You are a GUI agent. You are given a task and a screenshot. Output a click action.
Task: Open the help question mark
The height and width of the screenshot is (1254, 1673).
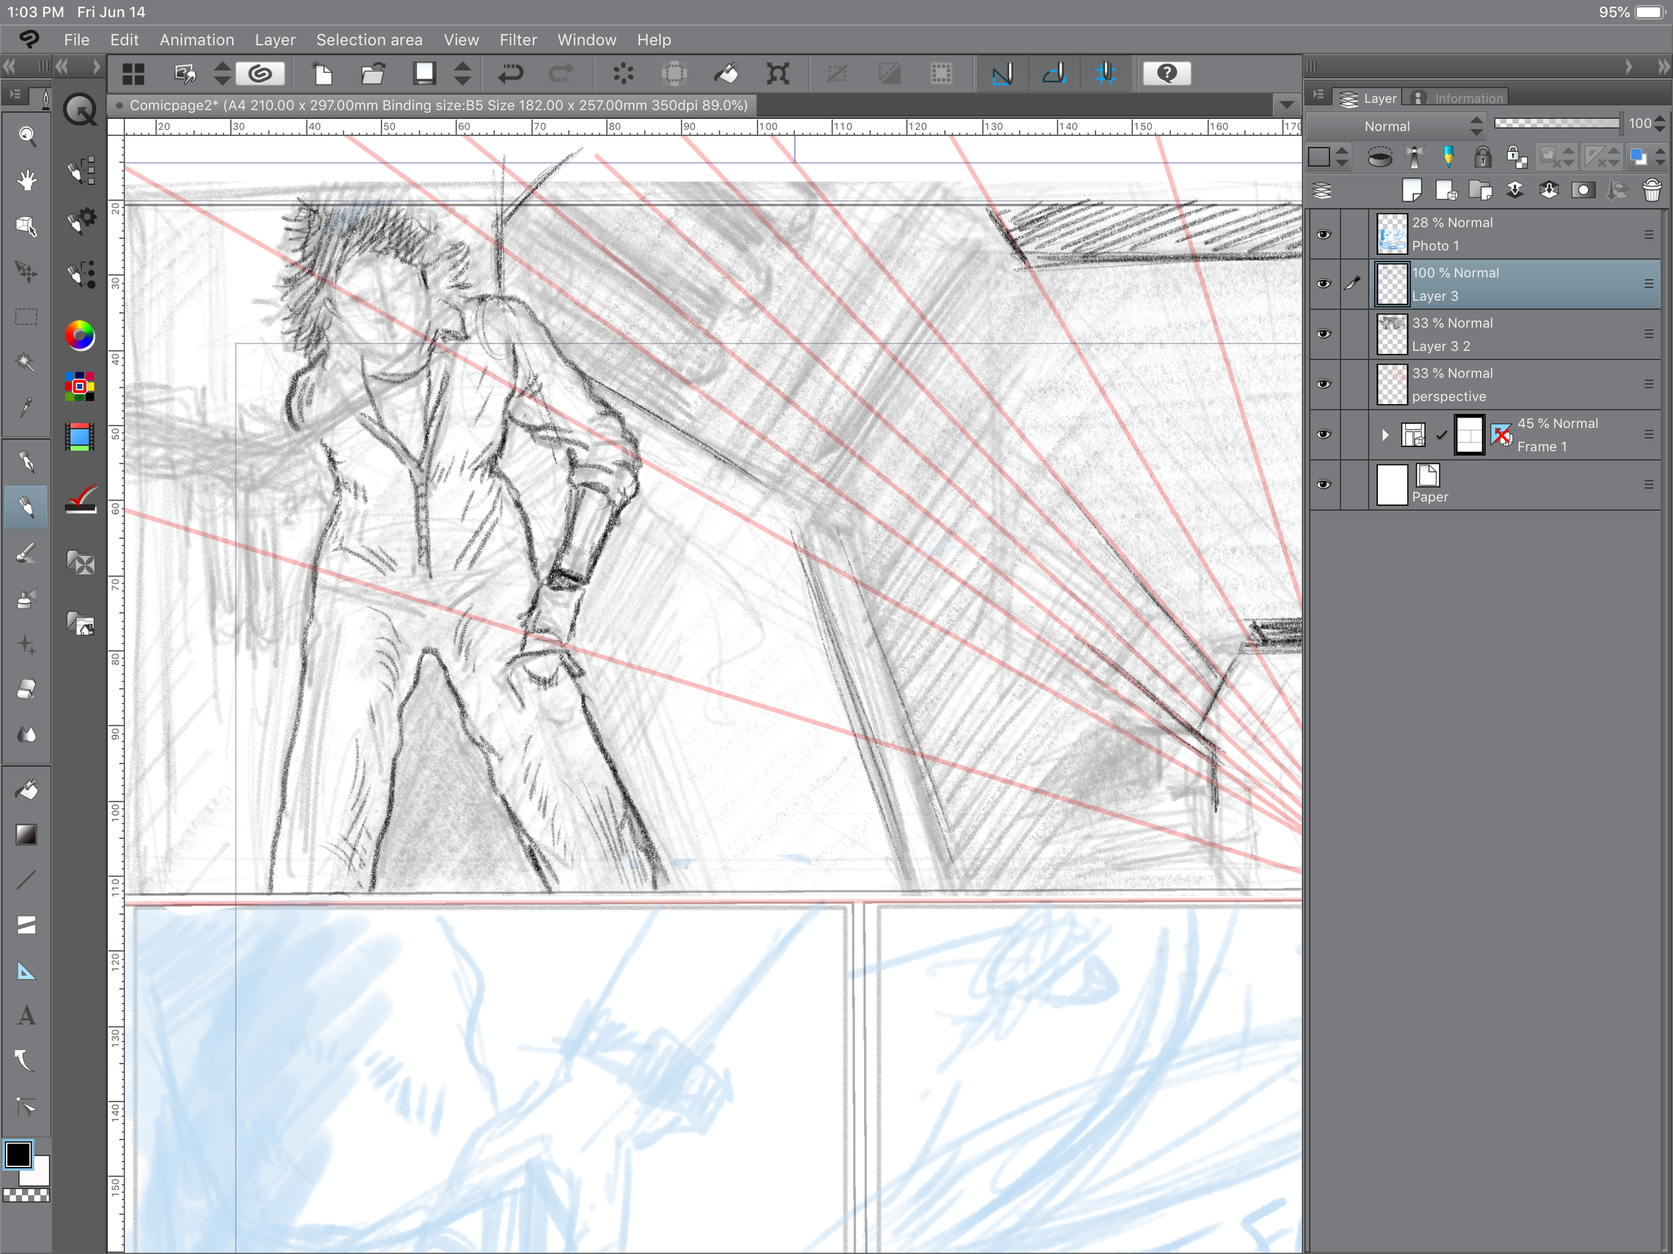[x=1167, y=74]
